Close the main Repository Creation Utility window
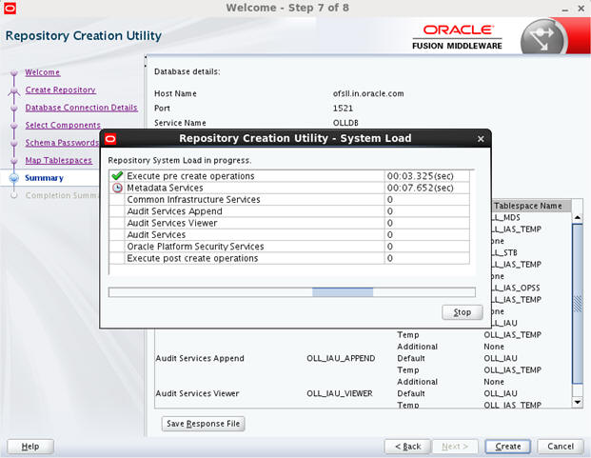 point(581,8)
